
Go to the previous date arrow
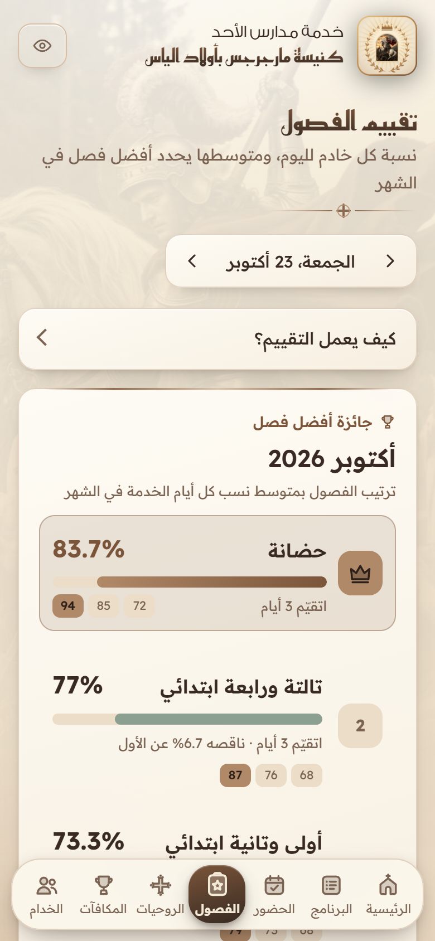pos(390,261)
